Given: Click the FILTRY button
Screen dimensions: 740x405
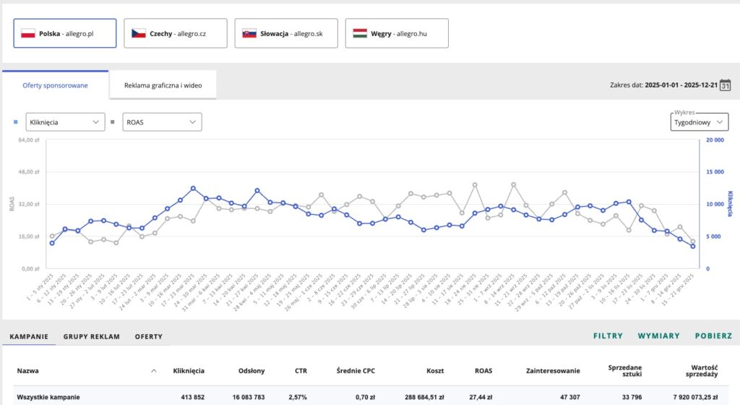Looking at the screenshot, I should pos(608,336).
